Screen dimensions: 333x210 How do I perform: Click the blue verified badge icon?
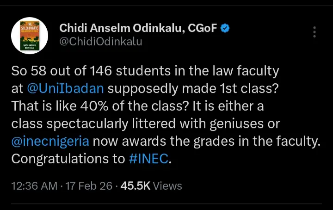(x=225, y=28)
